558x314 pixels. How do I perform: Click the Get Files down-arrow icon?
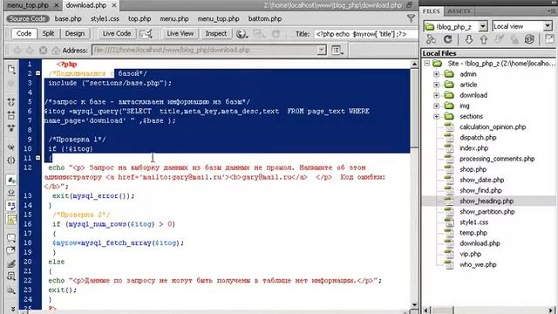point(469,39)
